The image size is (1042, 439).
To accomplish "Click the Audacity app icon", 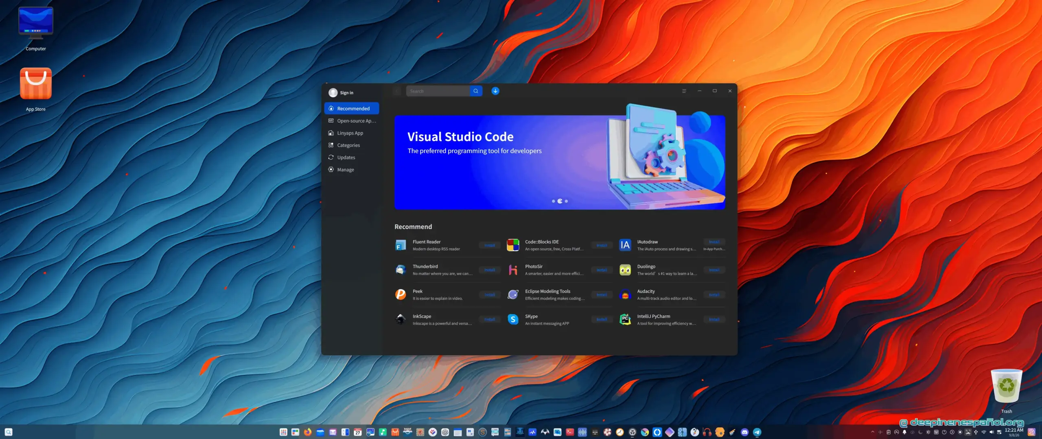I will 625,295.
